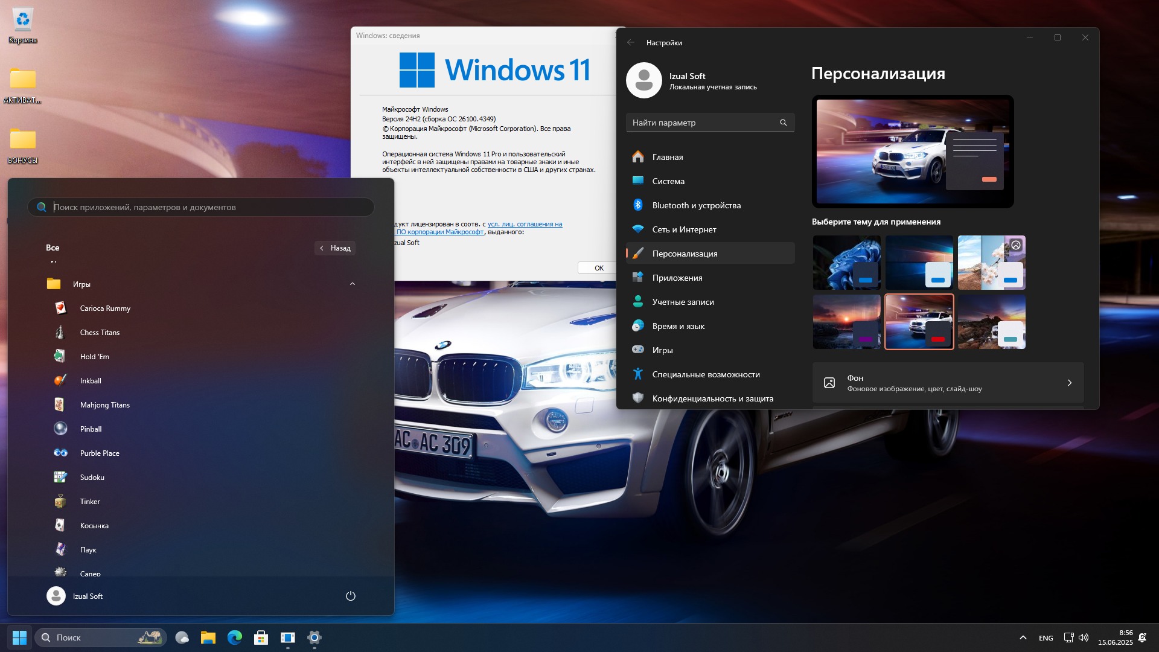Open Конфиденциальность и защита settings

(710, 398)
